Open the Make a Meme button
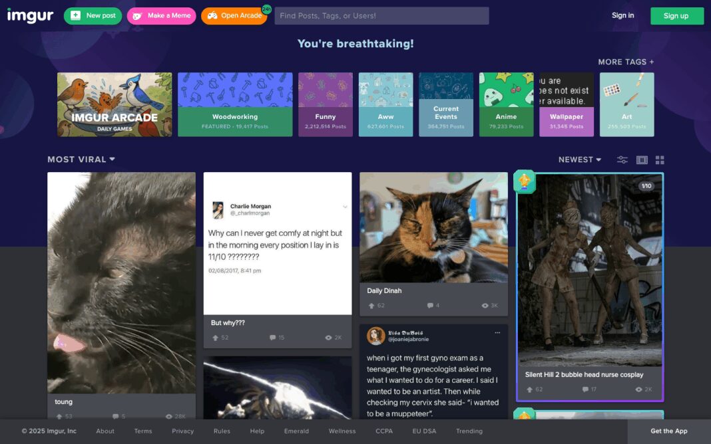This screenshot has height=444, width=711. tap(161, 16)
